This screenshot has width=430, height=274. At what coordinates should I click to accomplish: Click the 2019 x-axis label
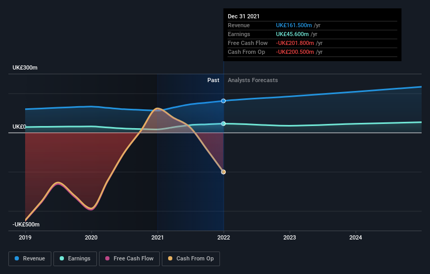[x=25, y=237]
